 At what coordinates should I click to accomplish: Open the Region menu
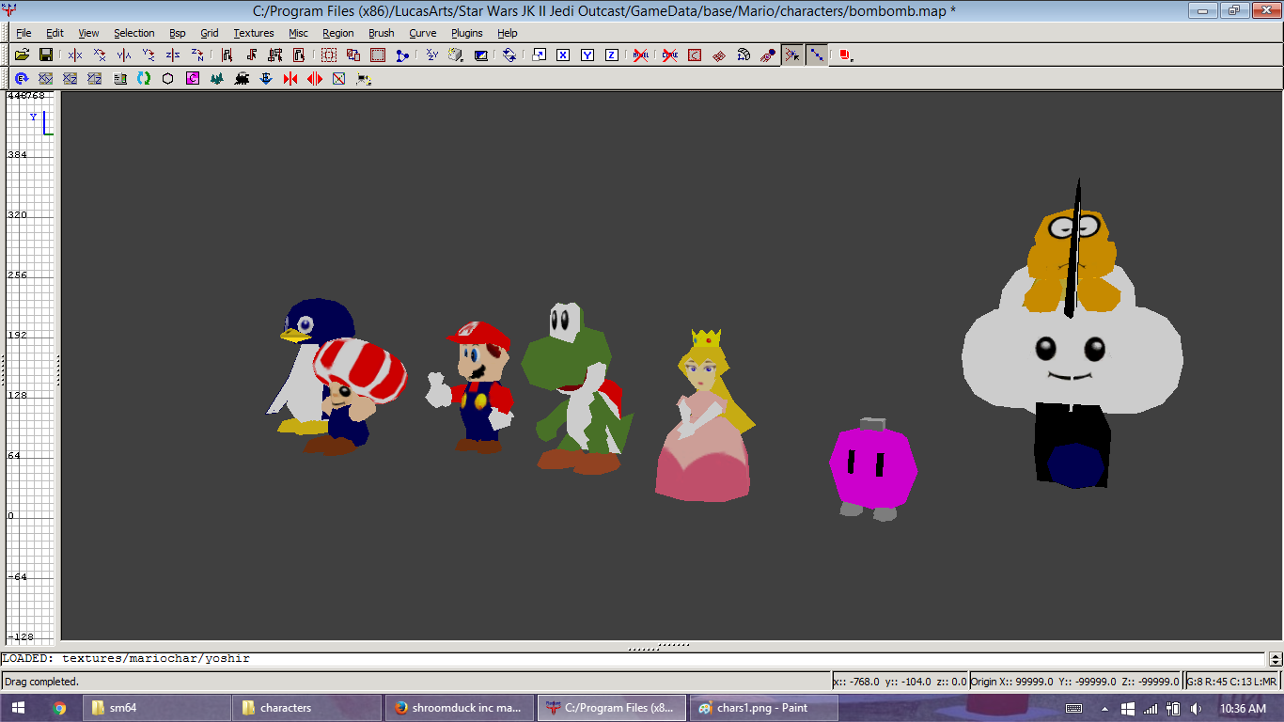click(x=338, y=33)
